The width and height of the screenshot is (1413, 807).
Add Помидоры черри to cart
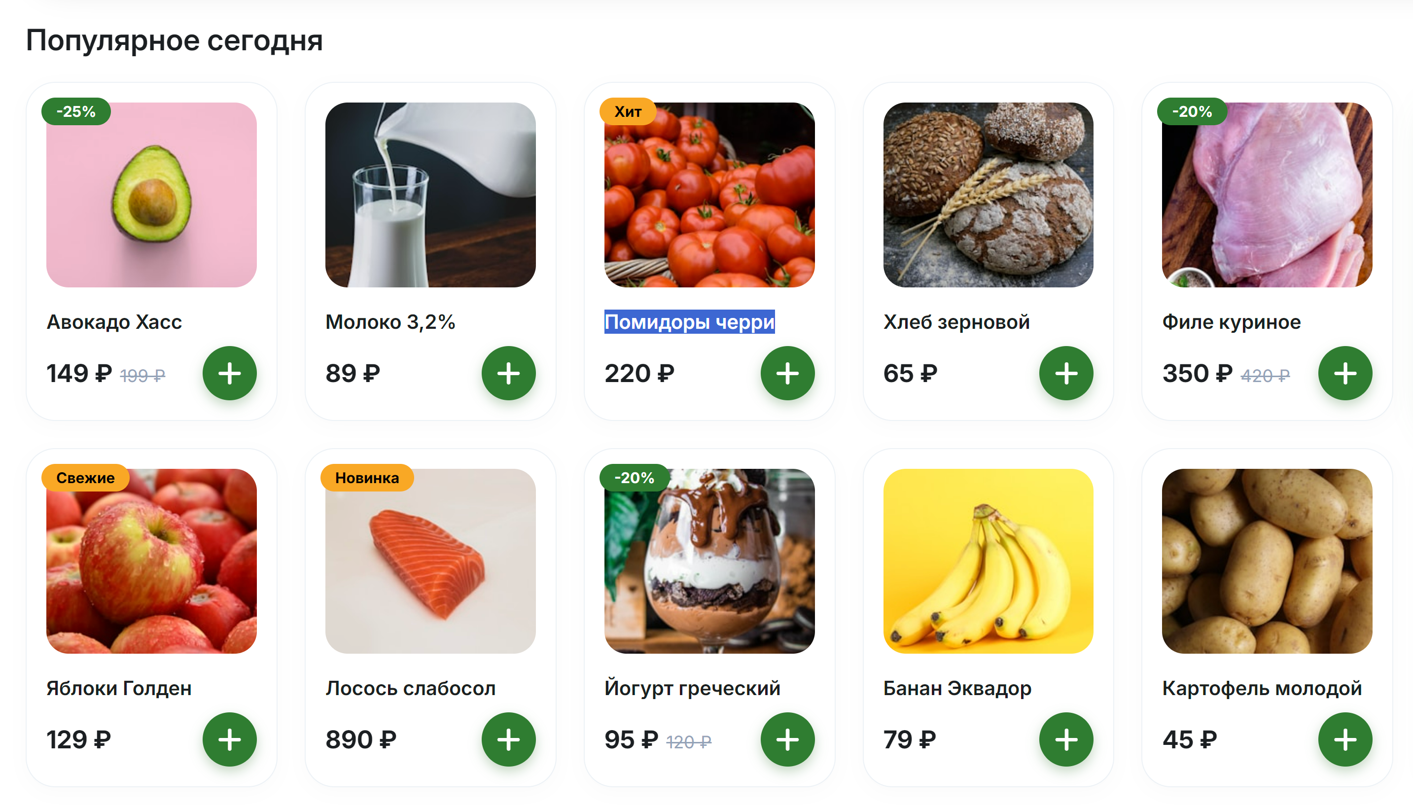[x=787, y=373]
